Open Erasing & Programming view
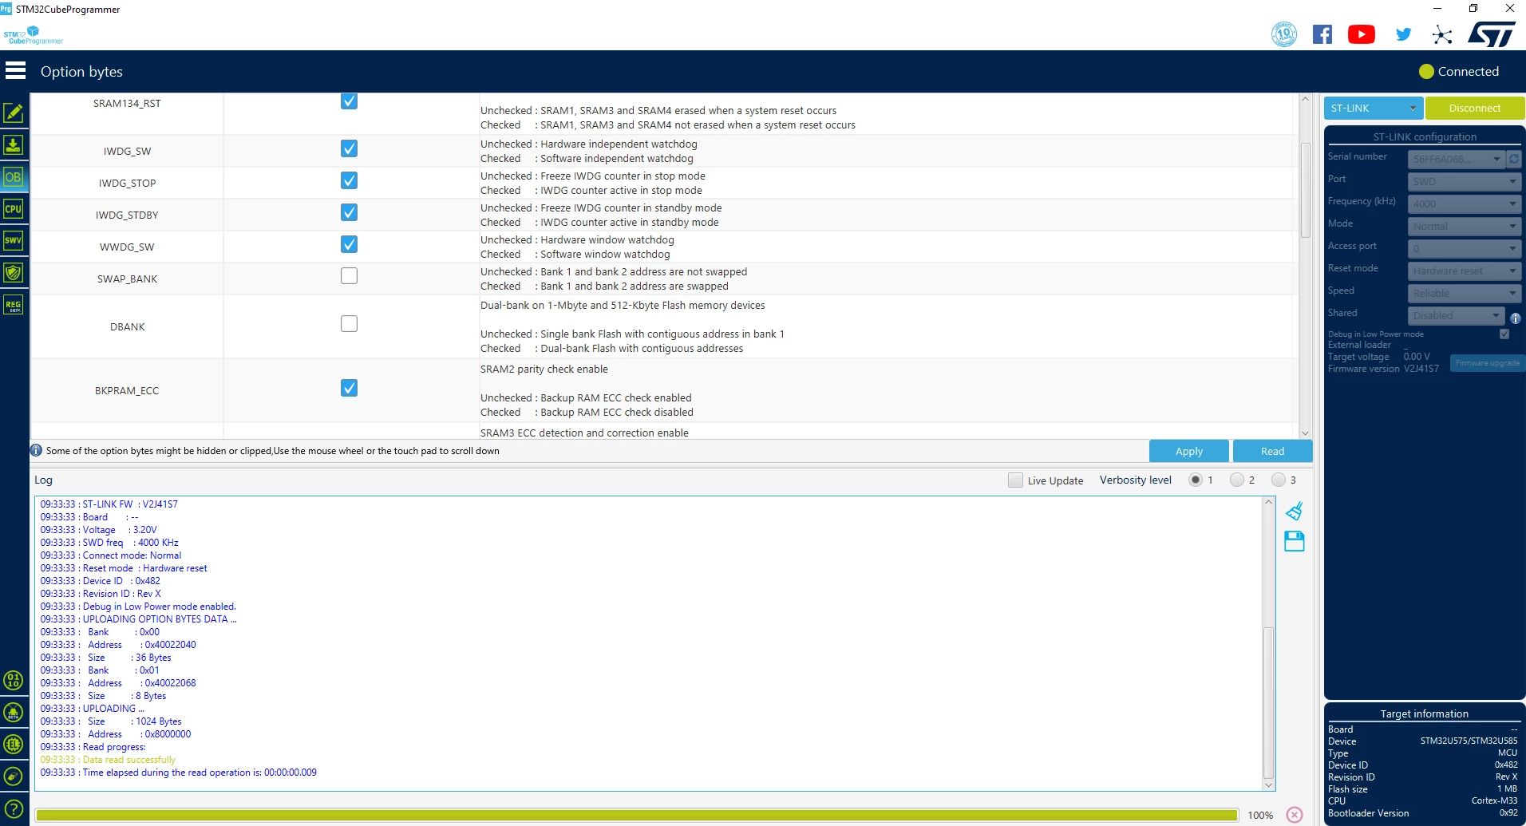The image size is (1526, 826). point(14,145)
